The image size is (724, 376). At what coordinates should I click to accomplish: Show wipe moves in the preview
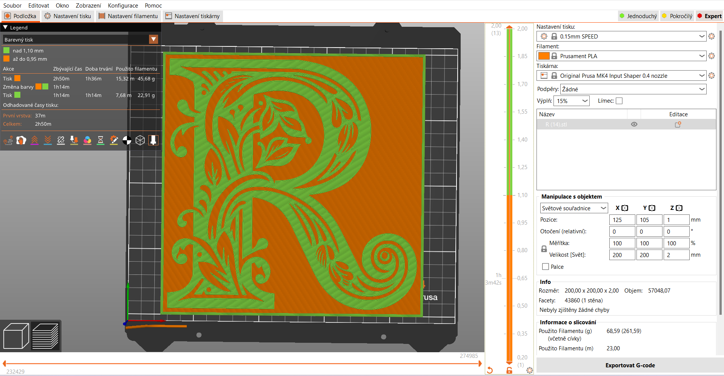(21, 140)
